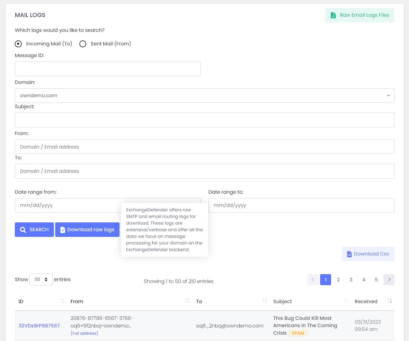This screenshot has height=341, width=409.
Task: Jump to page 5 of results
Action: pos(376,280)
